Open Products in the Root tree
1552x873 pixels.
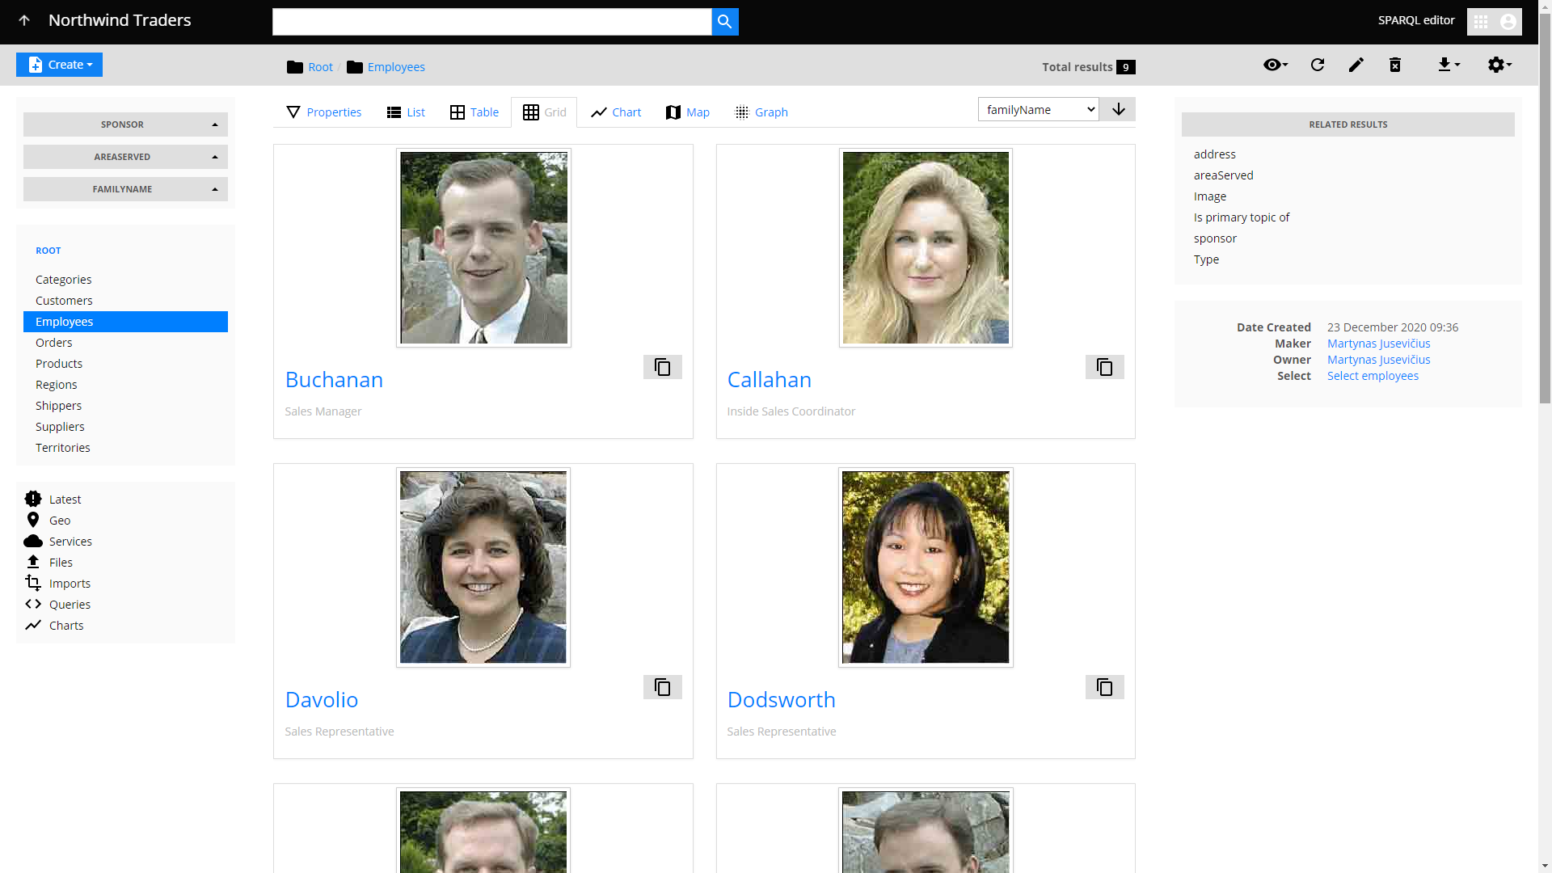pyautogui.click(x=59, y=364)
